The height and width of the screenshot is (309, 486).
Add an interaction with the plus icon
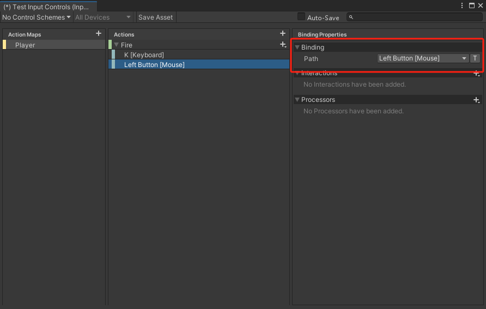tap(476, 74)
